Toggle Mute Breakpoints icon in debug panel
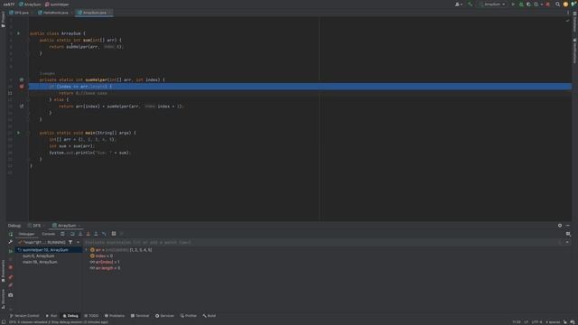Viewport: 578px width, 325px height. click(x=10, y=285)
